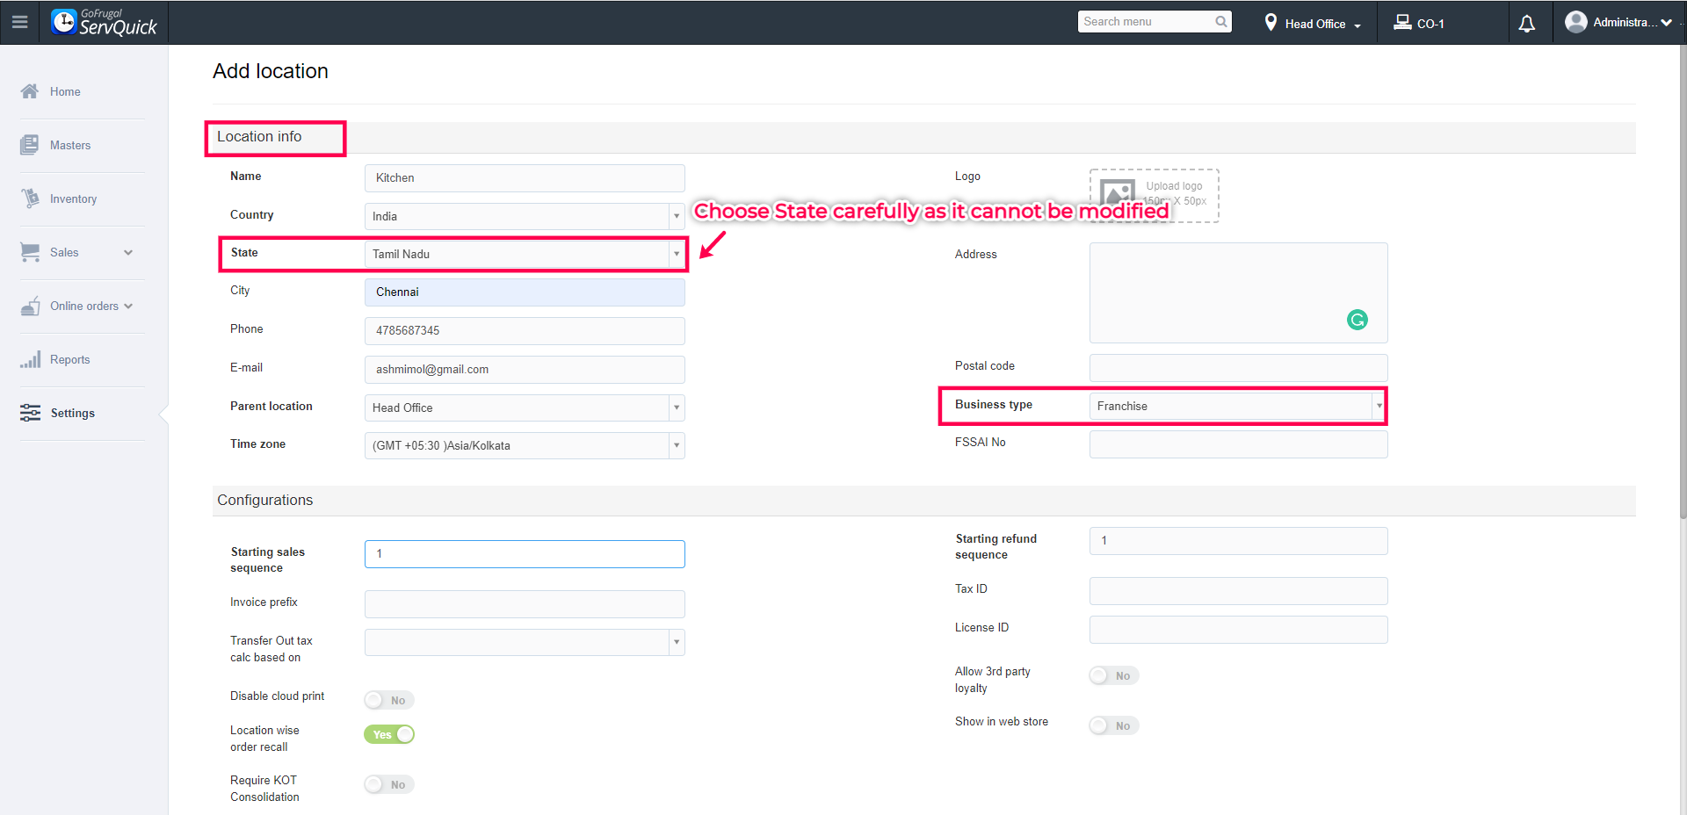Click the Administrator account name
Viewport: 1687px width, 815px height.
click(1625, 23)
